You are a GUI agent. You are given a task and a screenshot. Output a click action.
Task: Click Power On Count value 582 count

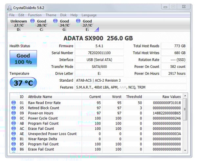[174, 67]
